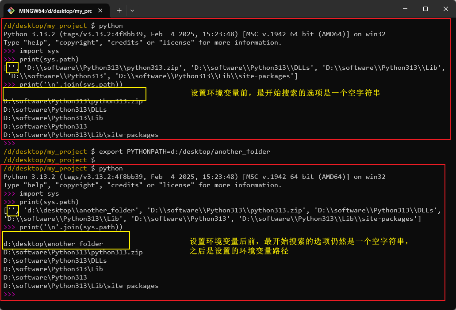Click 'd:\\desktop\\another_folder' entry in the sys.path list
Image resolution: width=456 pixels, height=310 pixels.
coord(82,210)
